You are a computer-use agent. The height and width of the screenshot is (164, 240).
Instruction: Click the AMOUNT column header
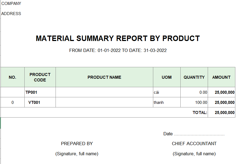221,77
